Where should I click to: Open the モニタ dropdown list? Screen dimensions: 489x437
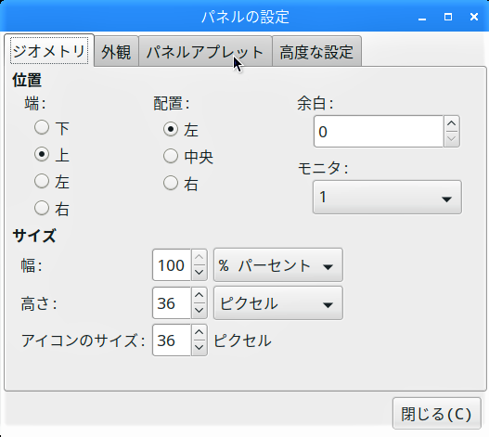tap(387, 197)
